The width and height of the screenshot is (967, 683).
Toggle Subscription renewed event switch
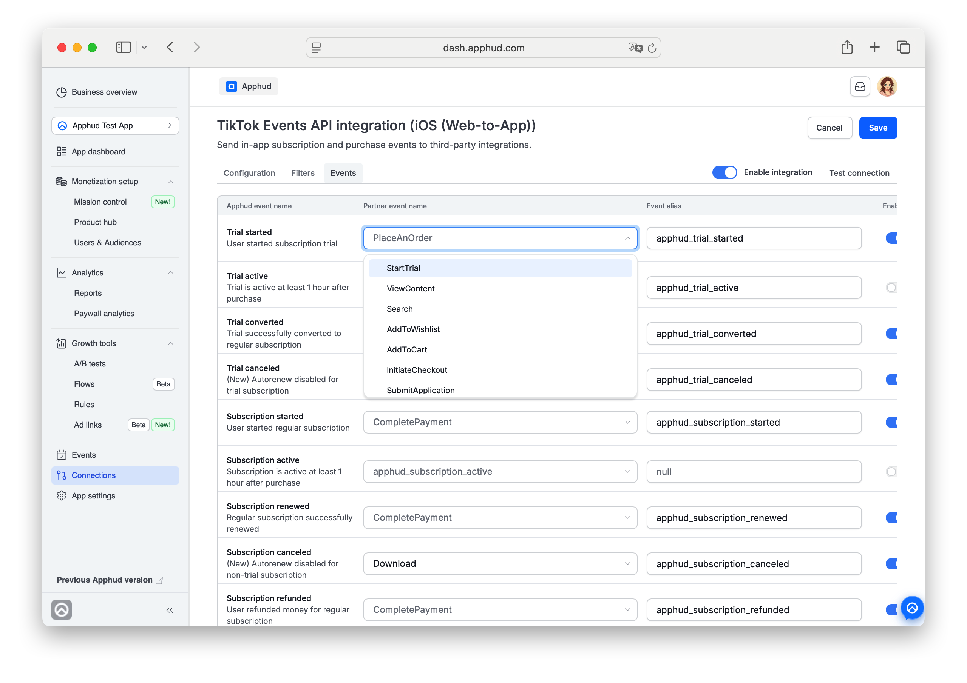point(891,518)
